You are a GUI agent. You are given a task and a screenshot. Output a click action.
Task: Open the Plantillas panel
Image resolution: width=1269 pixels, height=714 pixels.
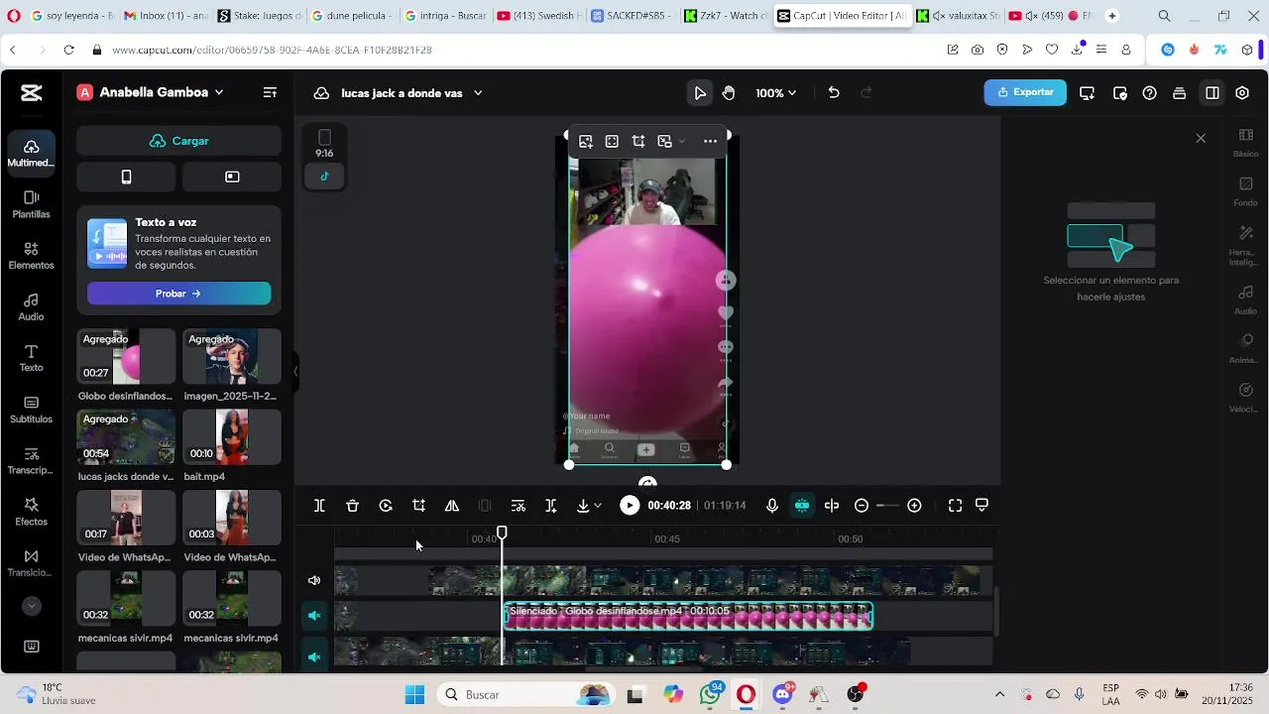[31, 204]
